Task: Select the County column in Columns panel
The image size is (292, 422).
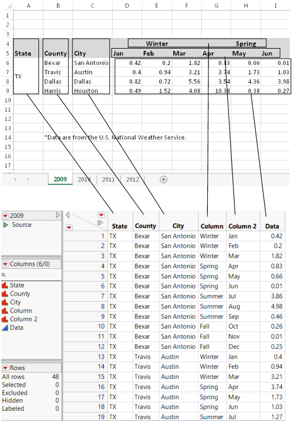Action: 20,293
